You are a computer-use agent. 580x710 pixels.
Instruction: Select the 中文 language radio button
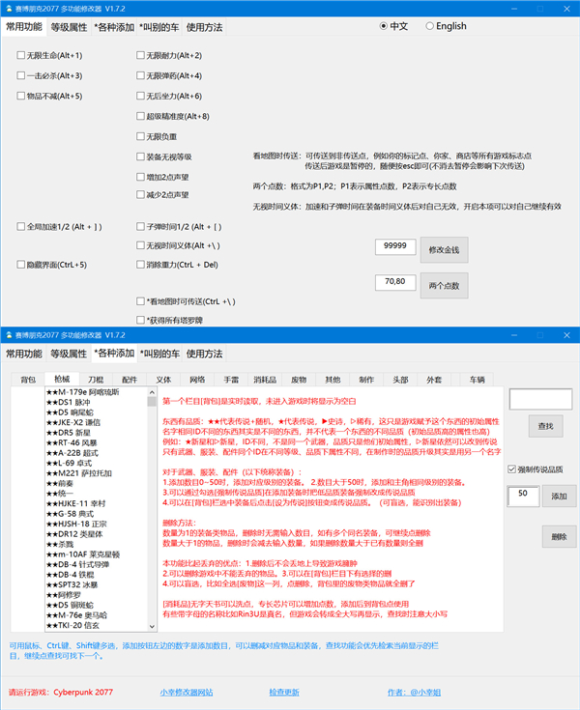(384, 26)
